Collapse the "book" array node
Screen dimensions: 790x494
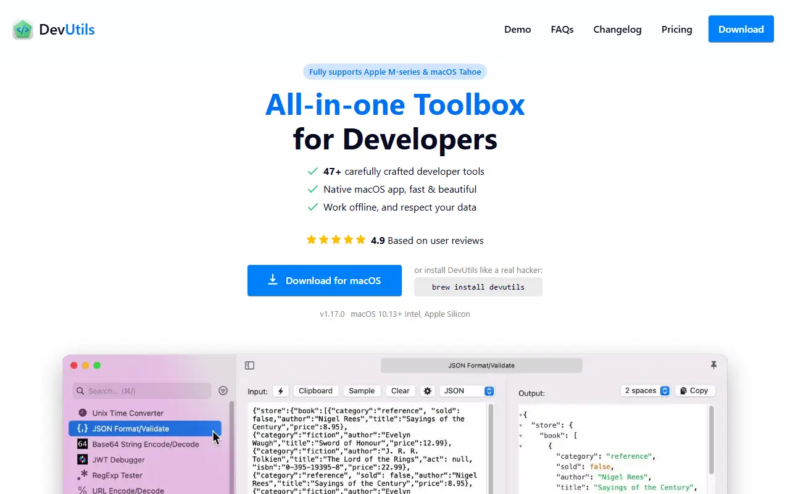(521, 435)
